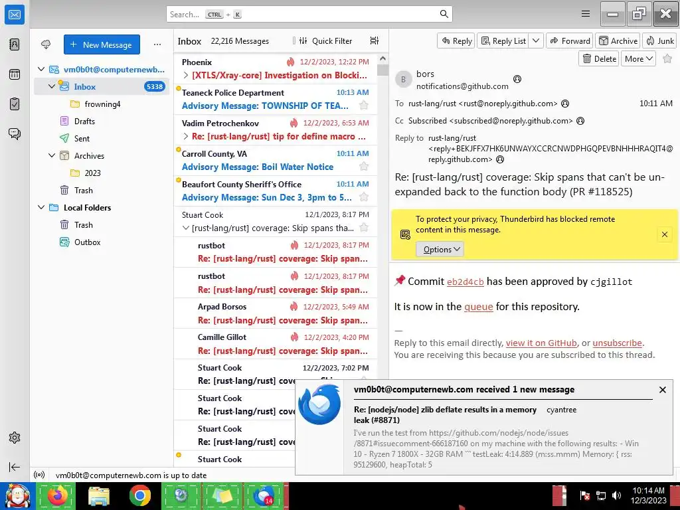Open Firefox from the taskbar
Screen dimensions: 680x510
[x=57, y=495]
